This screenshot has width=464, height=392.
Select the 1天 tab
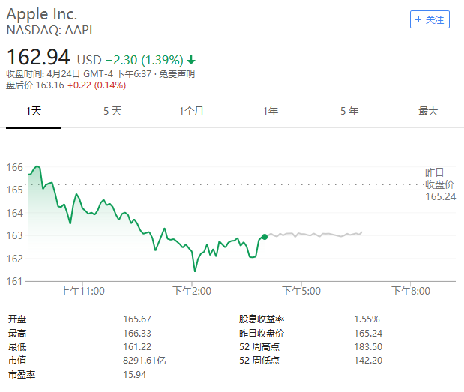33,111
